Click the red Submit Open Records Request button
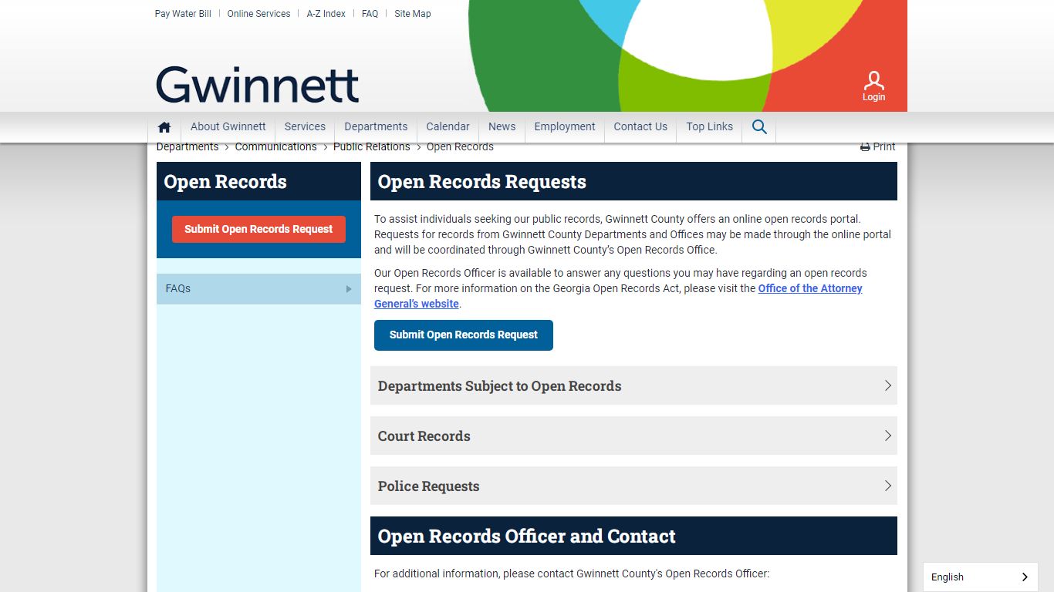This screenshot has height=592, width=1054. coord(258,229)
